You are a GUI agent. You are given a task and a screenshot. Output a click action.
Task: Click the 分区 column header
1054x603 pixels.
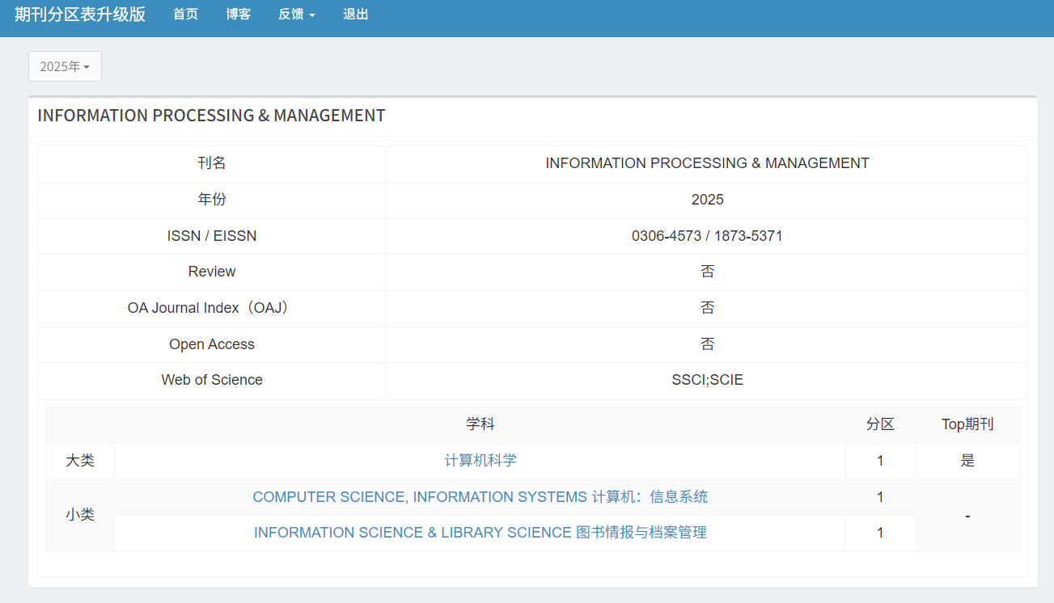[x=880, y=424]
